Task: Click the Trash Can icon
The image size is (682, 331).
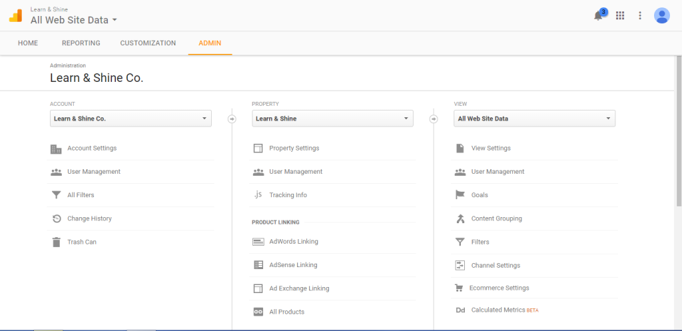Action: pos(56,242)
